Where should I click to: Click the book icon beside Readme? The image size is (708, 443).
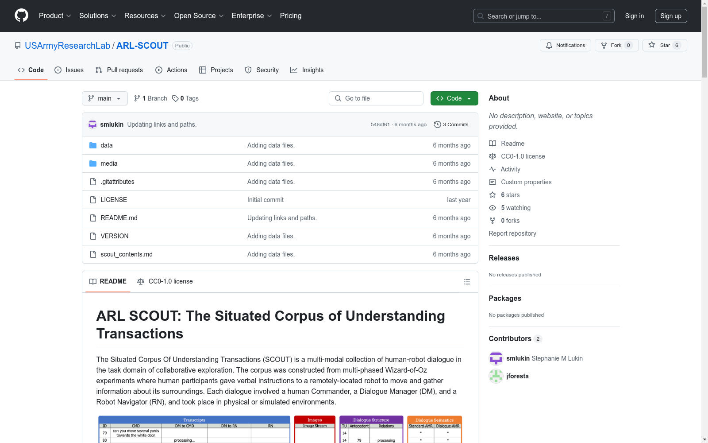[x=493, y=144]
